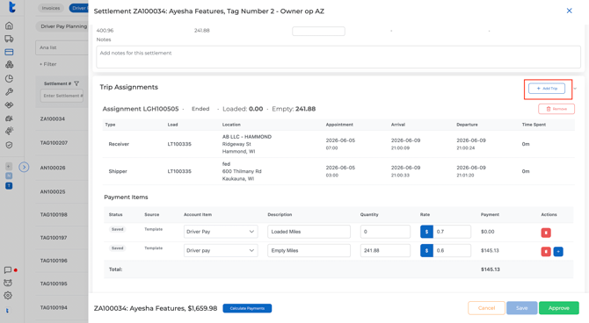The image size is (589, 323).
Task: Click the Ana list search field
Action: point(62,47)
